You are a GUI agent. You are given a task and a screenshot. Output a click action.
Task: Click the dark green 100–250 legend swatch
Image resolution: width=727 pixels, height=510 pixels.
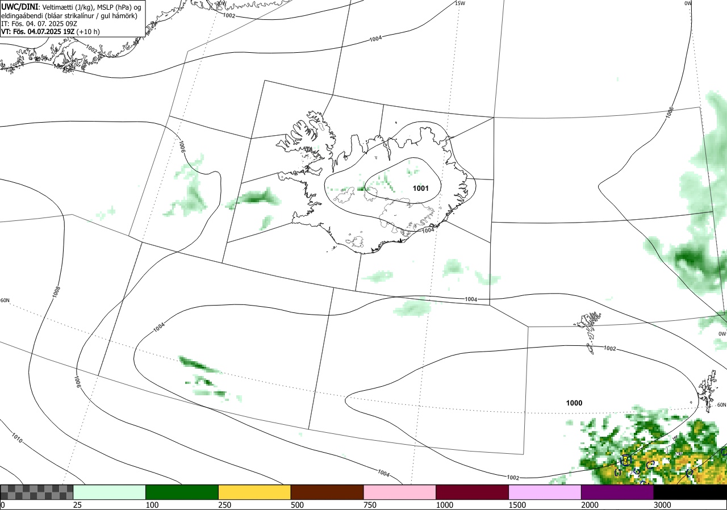point(182,492)
